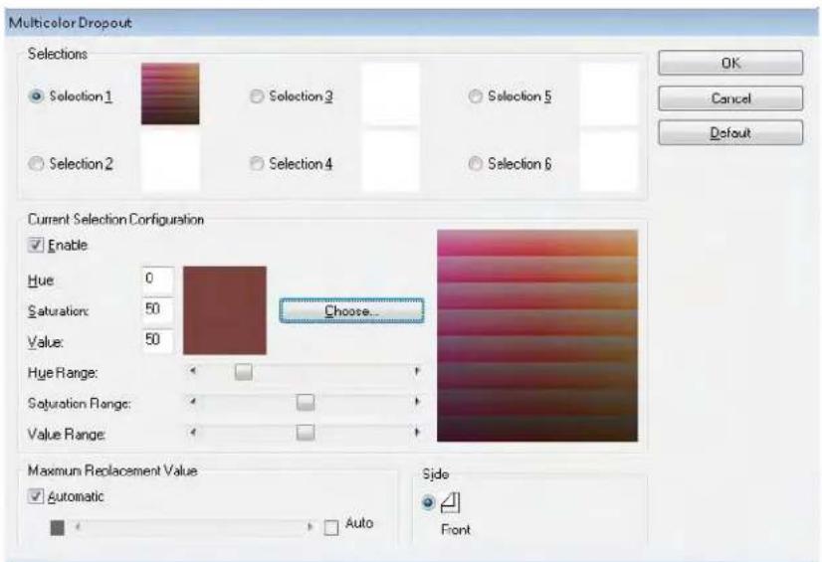The width and height of the screenshot is (822, 562).
Task: Tick the Auto checkbox
Action: pos(331,527)
